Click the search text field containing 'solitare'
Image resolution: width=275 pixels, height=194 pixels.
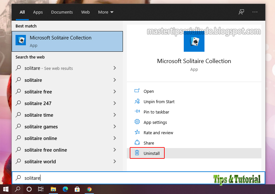tap(138, 178)
